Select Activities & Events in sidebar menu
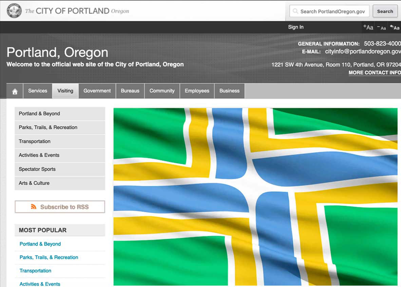 click(x=60, y=155)
